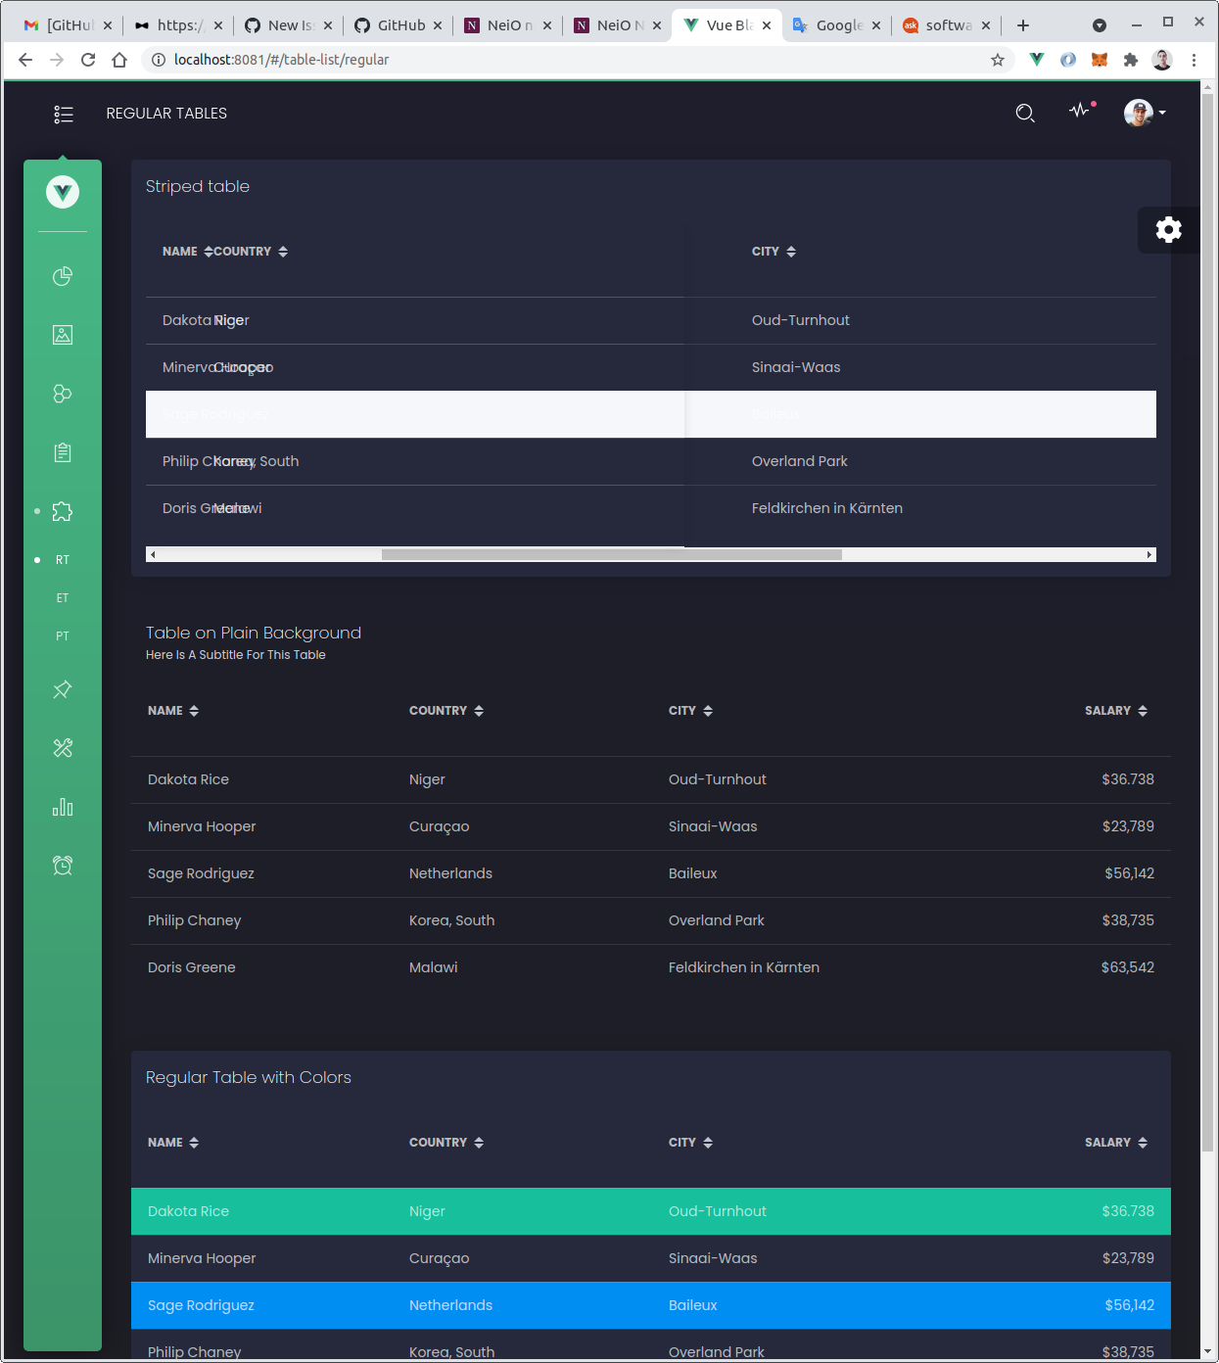This screenshot has width=1219, height=1363.
Task: Open the settings gear configurator panel
Action: tap(1168, 230)
